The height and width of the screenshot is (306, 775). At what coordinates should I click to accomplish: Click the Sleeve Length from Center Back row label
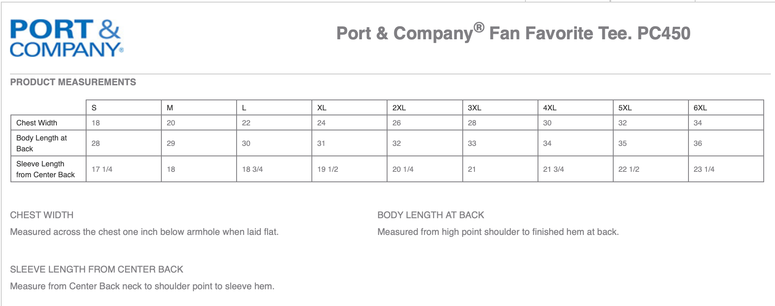[45, 169]
